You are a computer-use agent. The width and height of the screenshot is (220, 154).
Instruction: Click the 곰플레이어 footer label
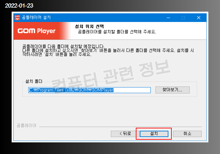[27, 125]
